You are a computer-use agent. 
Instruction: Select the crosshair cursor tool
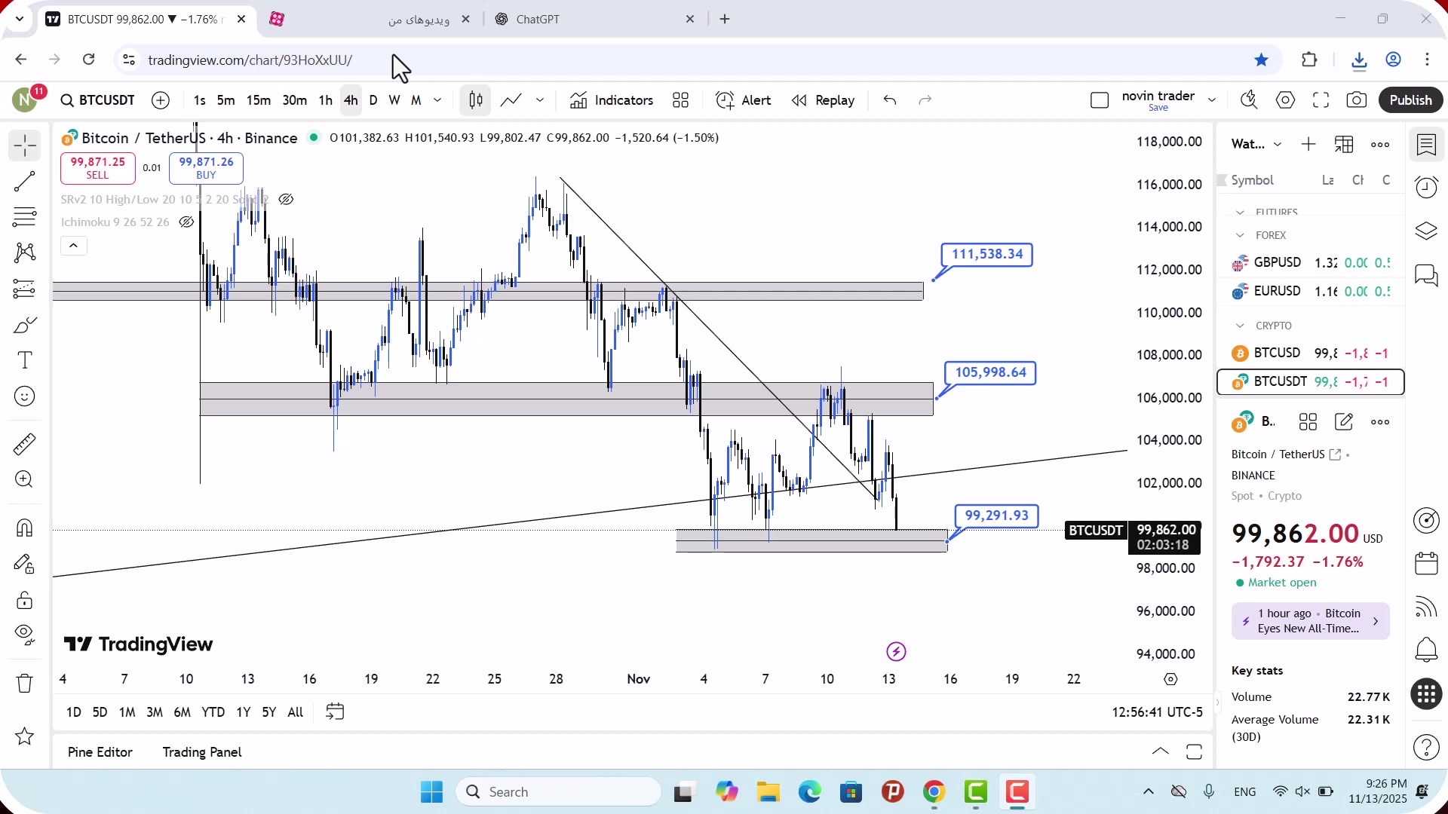25,145
